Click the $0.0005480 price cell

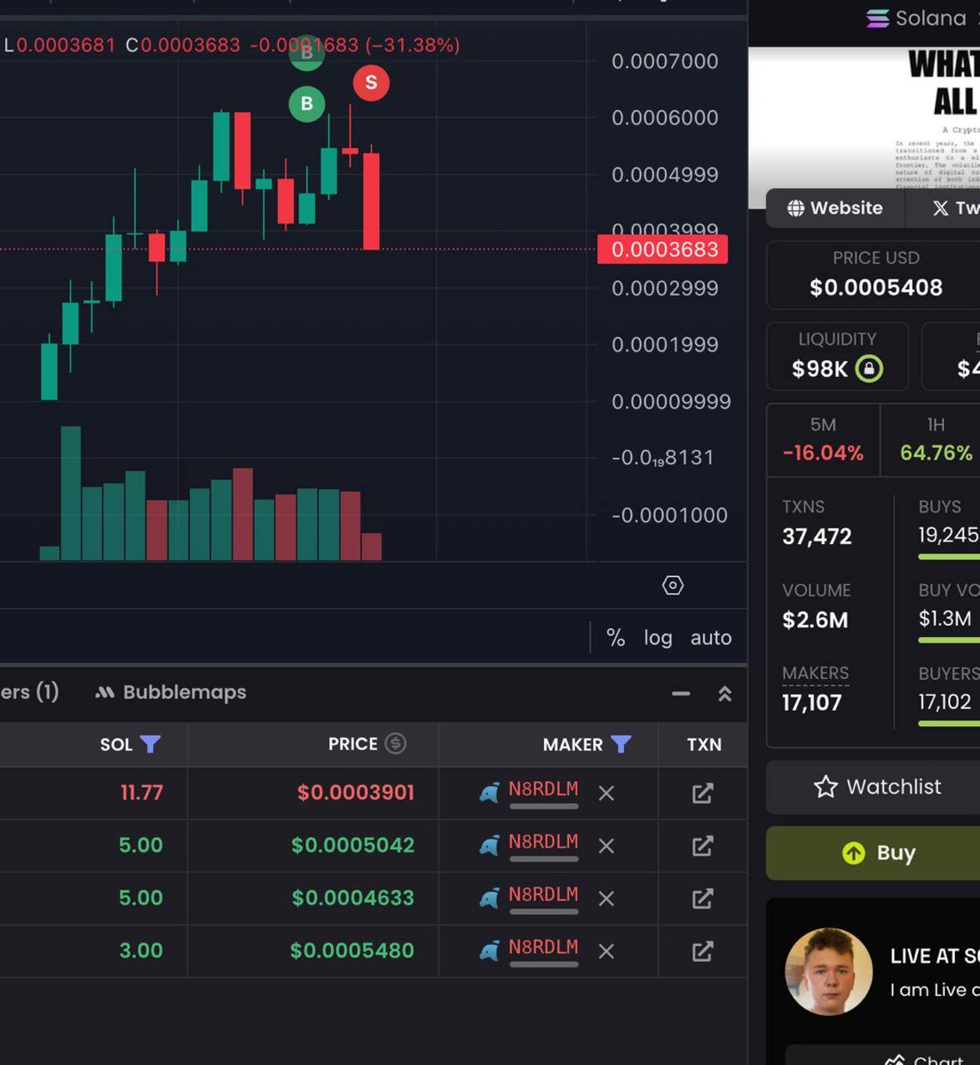click(352, 951)
